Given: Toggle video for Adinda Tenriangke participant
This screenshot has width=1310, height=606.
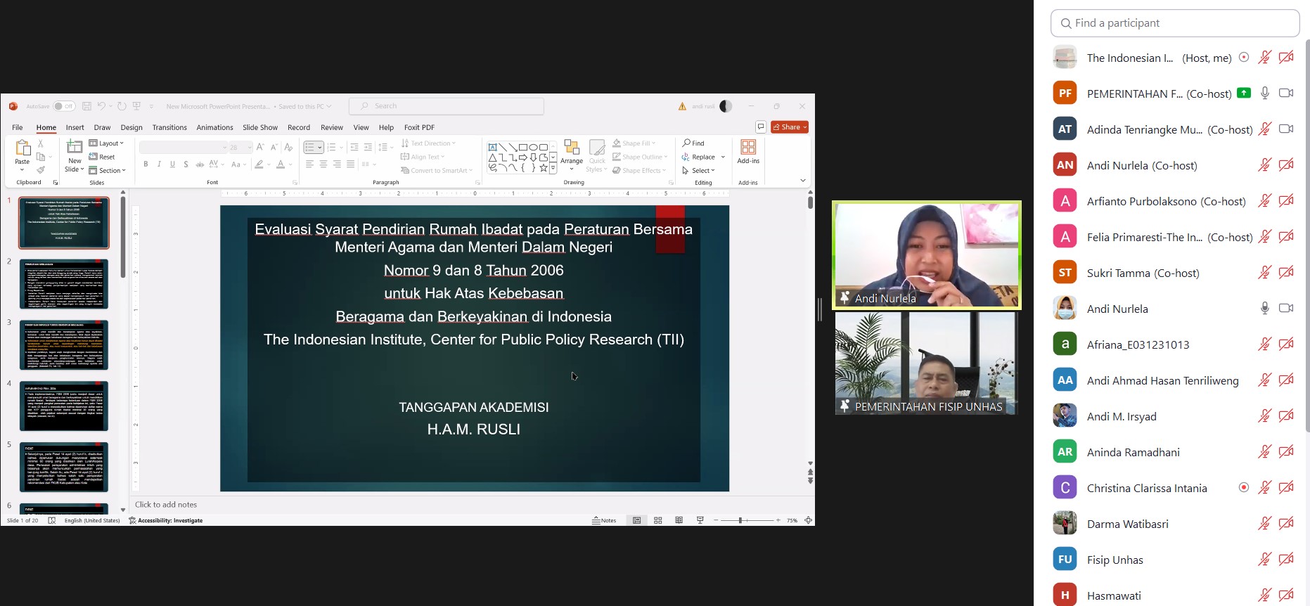Looking at the screenshot, I should pos(1286,129).
